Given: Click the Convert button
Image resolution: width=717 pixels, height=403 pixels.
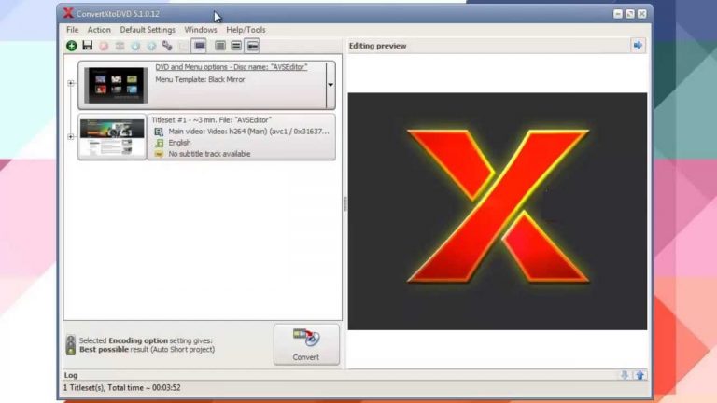Looking at the screenshot, I should [306, 344].
